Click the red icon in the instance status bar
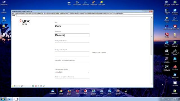Screen dimensions: 180x101 click(36, 86)
